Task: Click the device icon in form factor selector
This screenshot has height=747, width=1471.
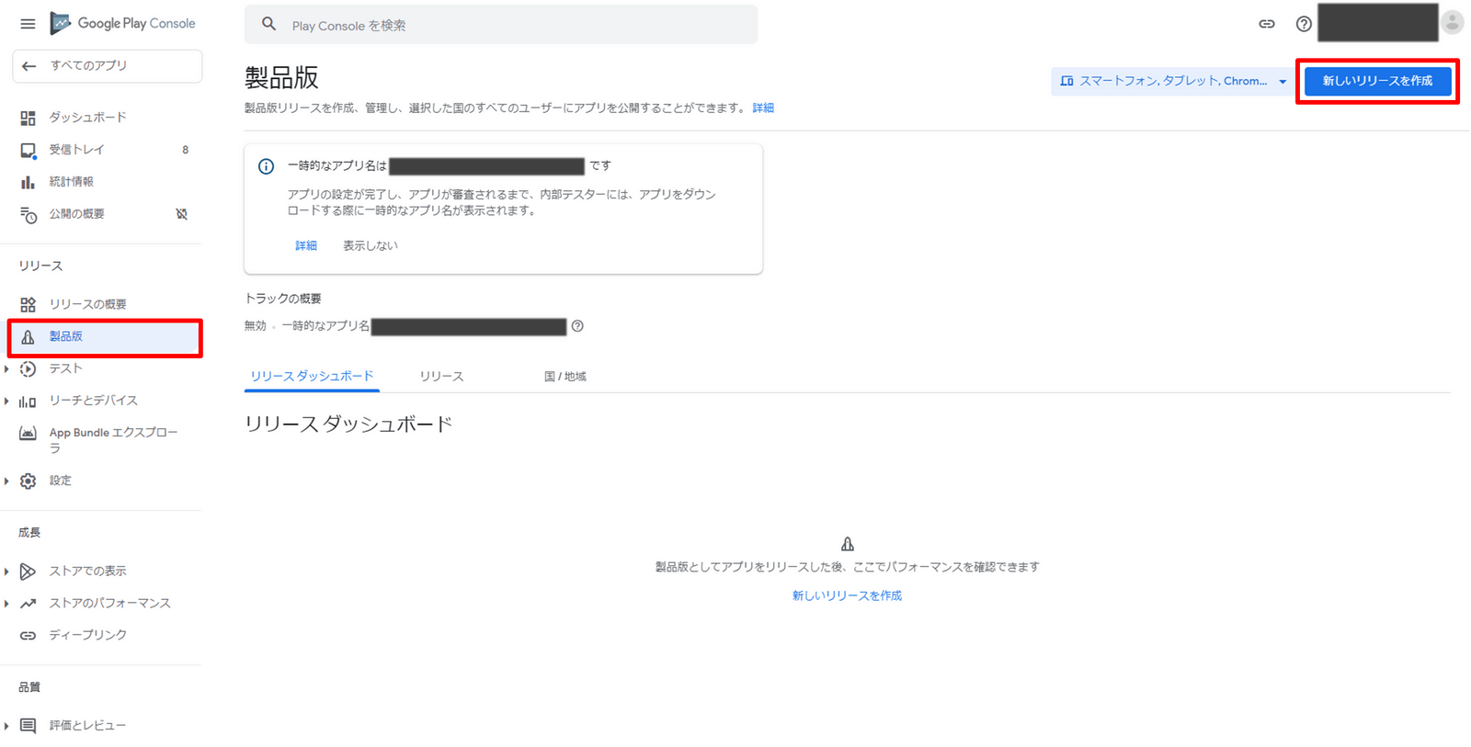Action: (x=1066, y=81)
